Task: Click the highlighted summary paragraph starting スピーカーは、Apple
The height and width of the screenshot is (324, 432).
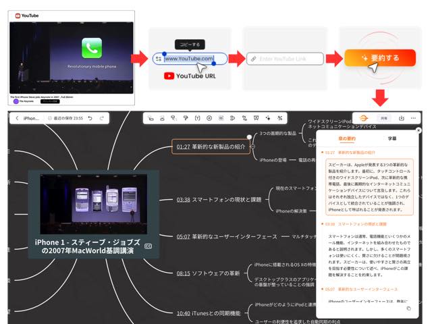Action: (369, 187)
